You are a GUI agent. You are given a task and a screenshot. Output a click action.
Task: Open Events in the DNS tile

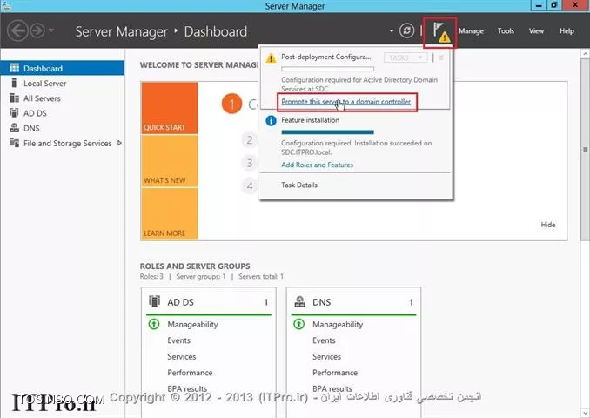click(324, 340)
